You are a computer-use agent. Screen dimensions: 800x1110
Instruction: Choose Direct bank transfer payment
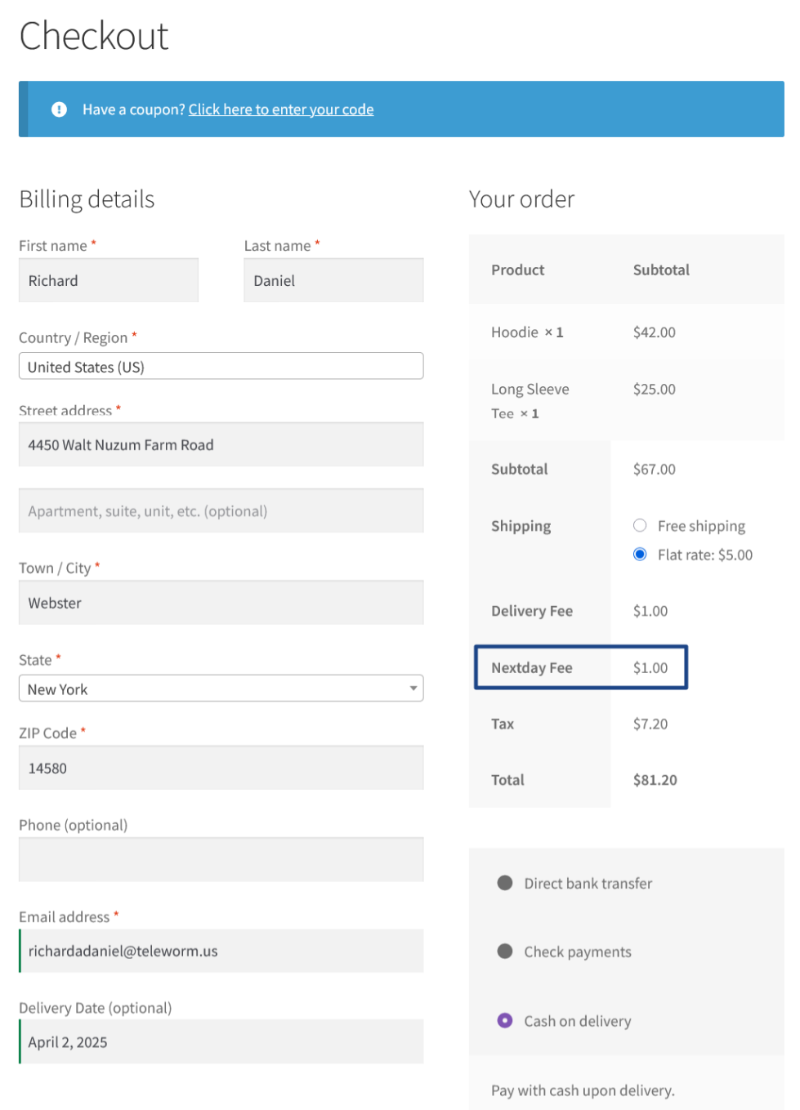(x=505, y=883)
